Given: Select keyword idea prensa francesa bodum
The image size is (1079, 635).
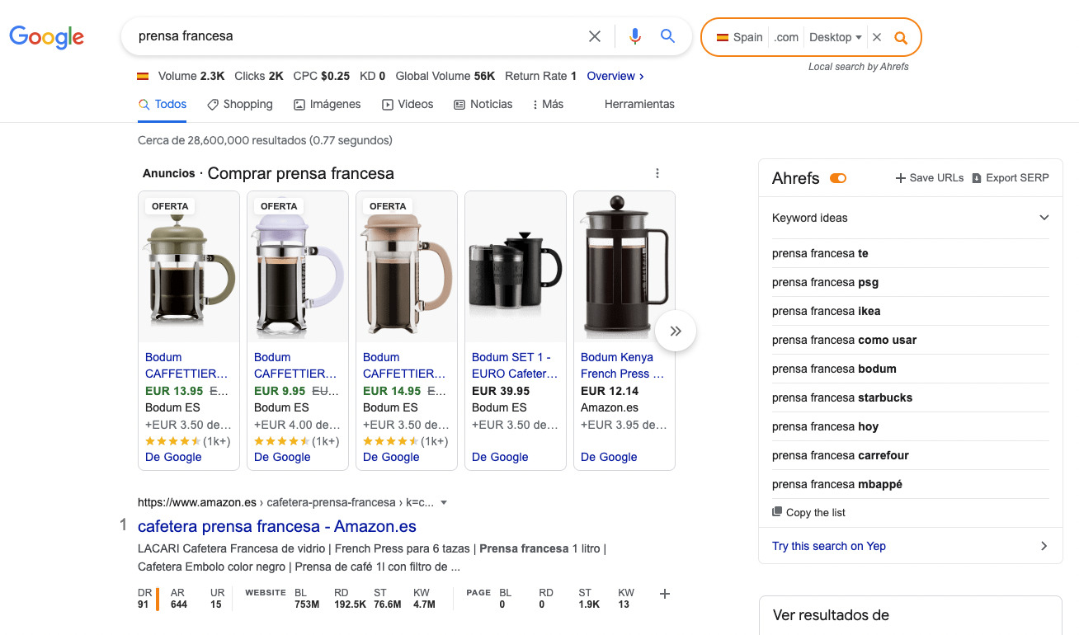Looking at the screenshot, I should pos(834,369).
